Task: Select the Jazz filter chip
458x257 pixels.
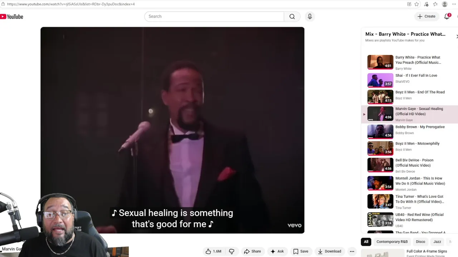Action: click(437, 242)
